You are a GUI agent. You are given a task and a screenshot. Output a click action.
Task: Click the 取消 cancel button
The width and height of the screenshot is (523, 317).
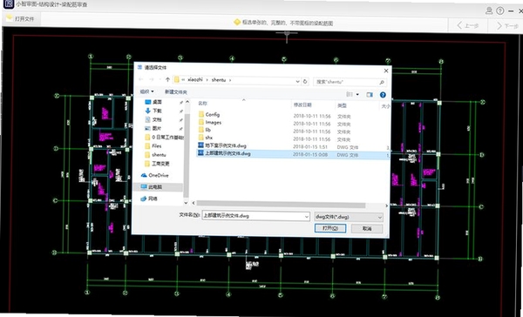(367, 229)
